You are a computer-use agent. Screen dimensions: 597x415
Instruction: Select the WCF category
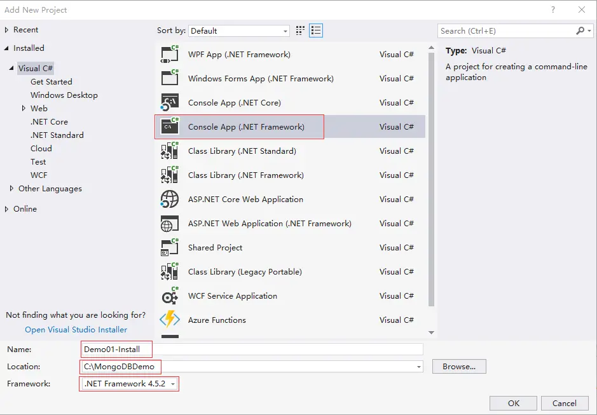pos(39,175)
